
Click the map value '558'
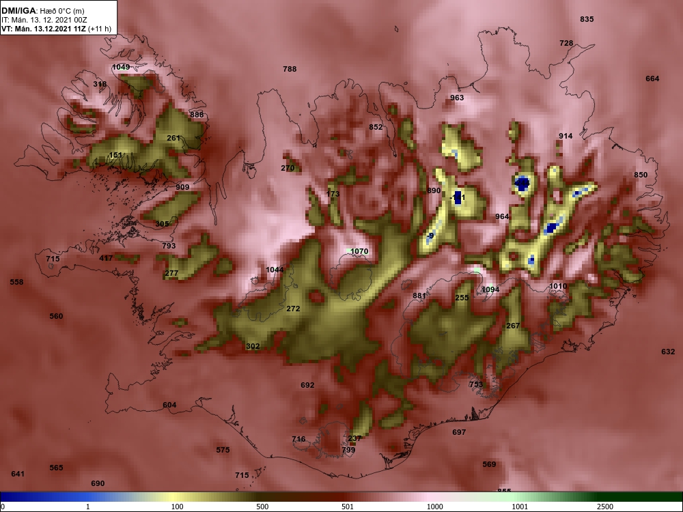(x=16, y=282)
